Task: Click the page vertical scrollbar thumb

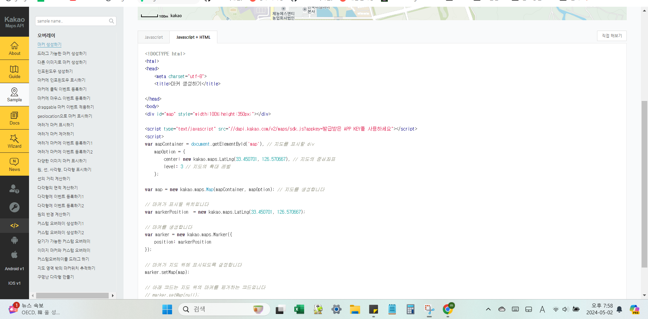Action: (x=644, y=184)
